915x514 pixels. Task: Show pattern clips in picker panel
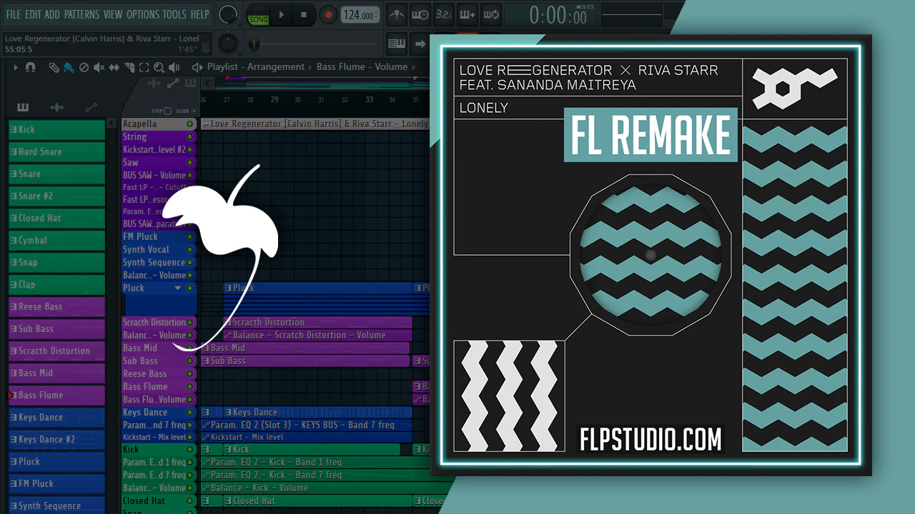(23, 108)
